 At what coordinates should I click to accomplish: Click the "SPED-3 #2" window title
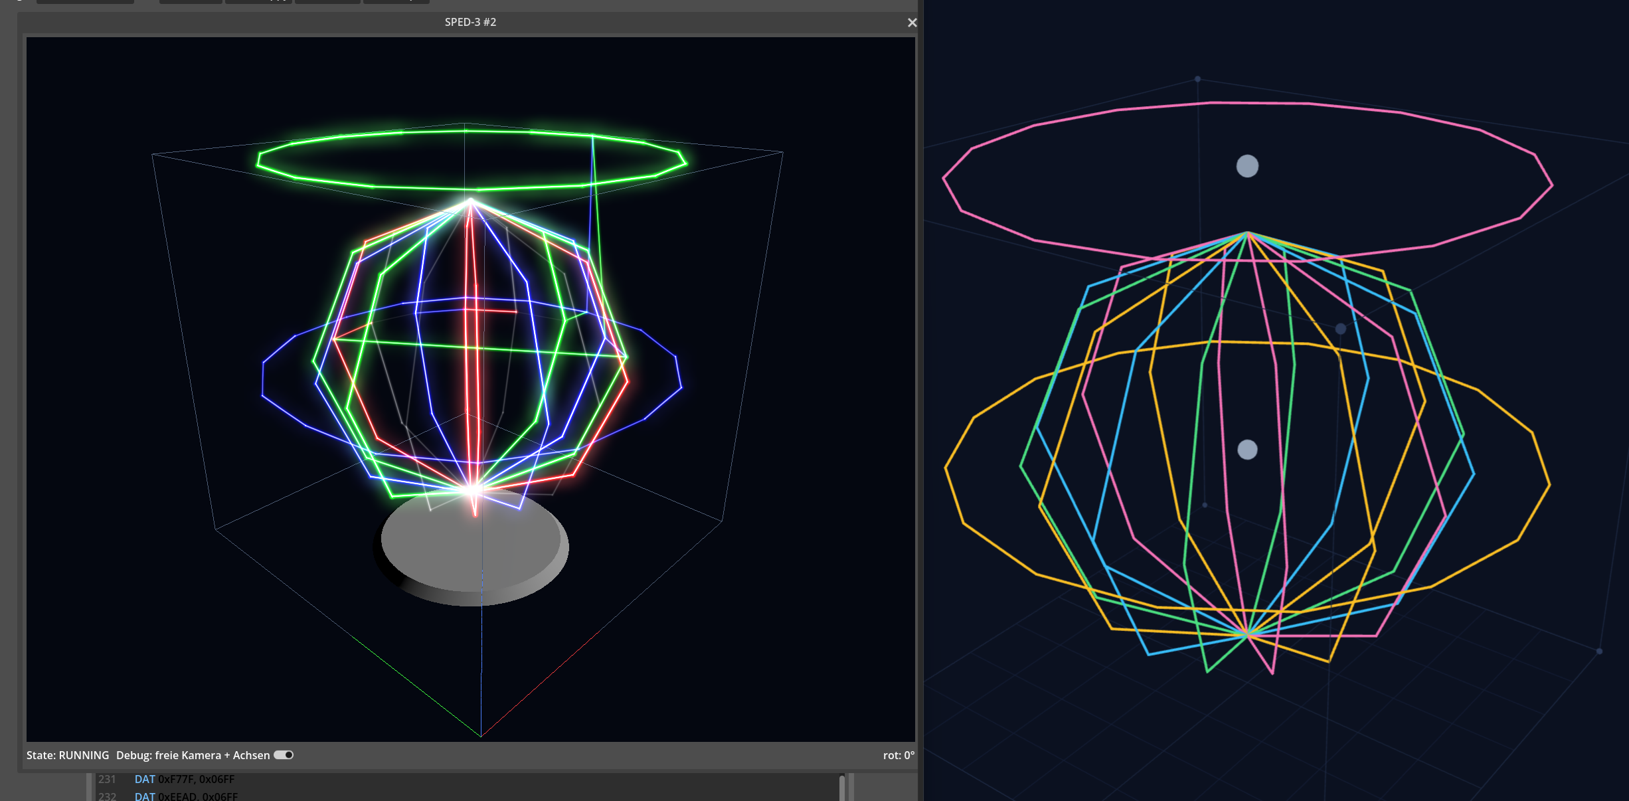tap(470, 22)
